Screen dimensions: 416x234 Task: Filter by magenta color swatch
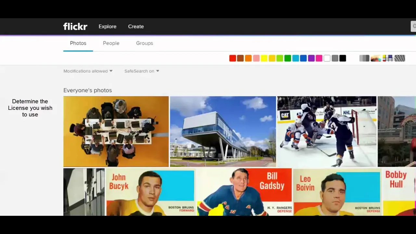click(x=319, y=58)
